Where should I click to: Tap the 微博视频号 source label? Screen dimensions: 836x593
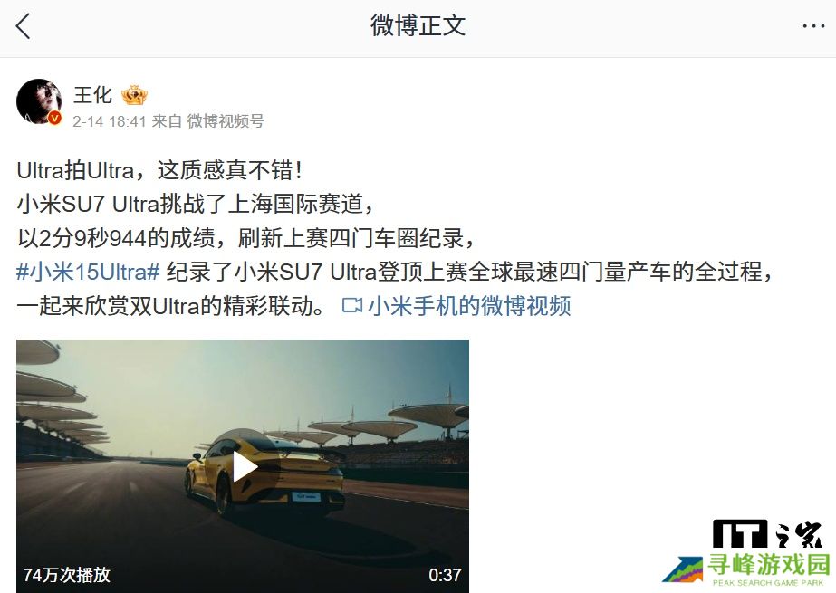coord(225,121)
